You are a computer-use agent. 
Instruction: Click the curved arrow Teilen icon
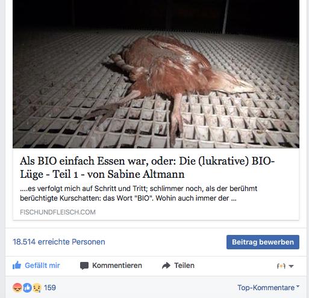coord(166,266)
